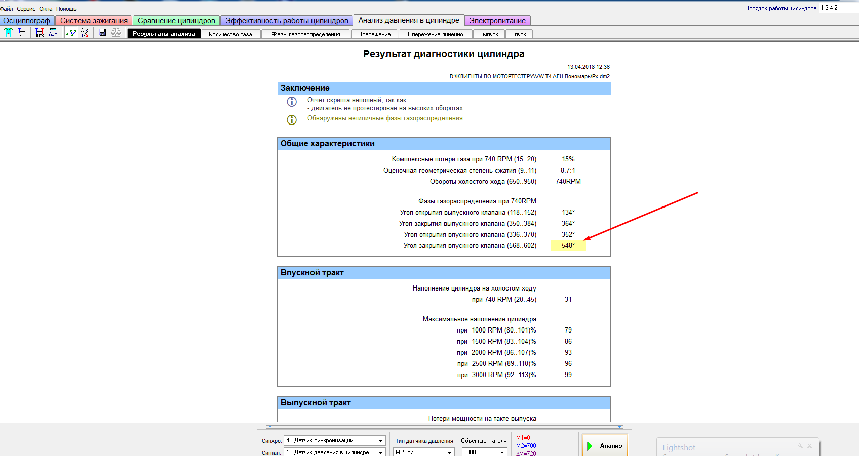
Task: Open the Выпуск sub-tab
Action: click(489, 34)
